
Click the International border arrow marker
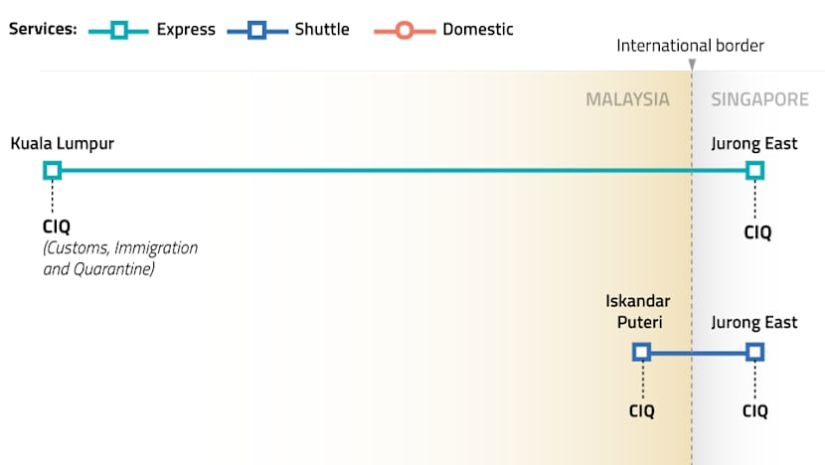(x=692, y=65)
